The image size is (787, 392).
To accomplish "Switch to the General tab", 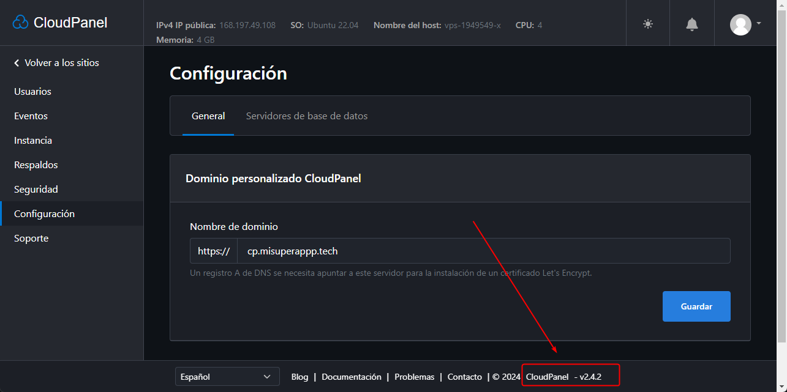I will click(x=208, y=116).
